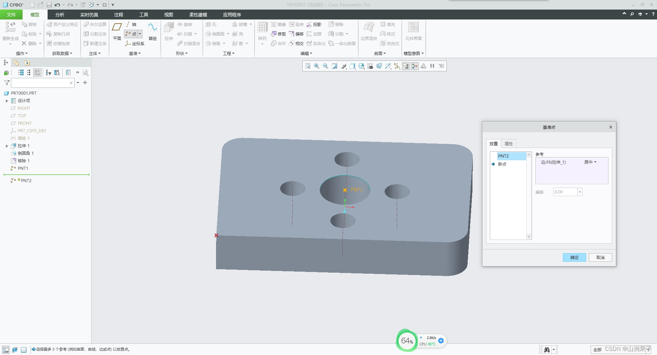Click the Sketch tool in ribbon
This screenshot has width=657, height=355.
click(x=152, y=31)
